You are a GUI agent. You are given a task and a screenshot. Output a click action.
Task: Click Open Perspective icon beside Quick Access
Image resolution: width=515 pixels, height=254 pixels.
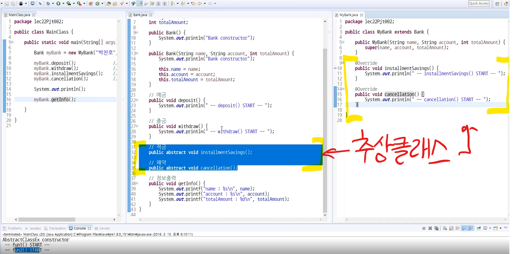click(x=497, y=4)
